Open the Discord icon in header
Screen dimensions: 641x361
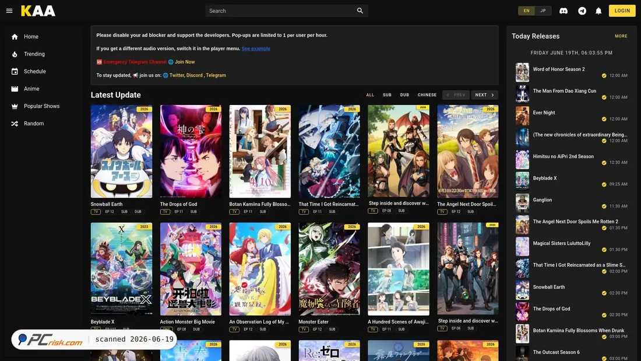coord(563,11)
